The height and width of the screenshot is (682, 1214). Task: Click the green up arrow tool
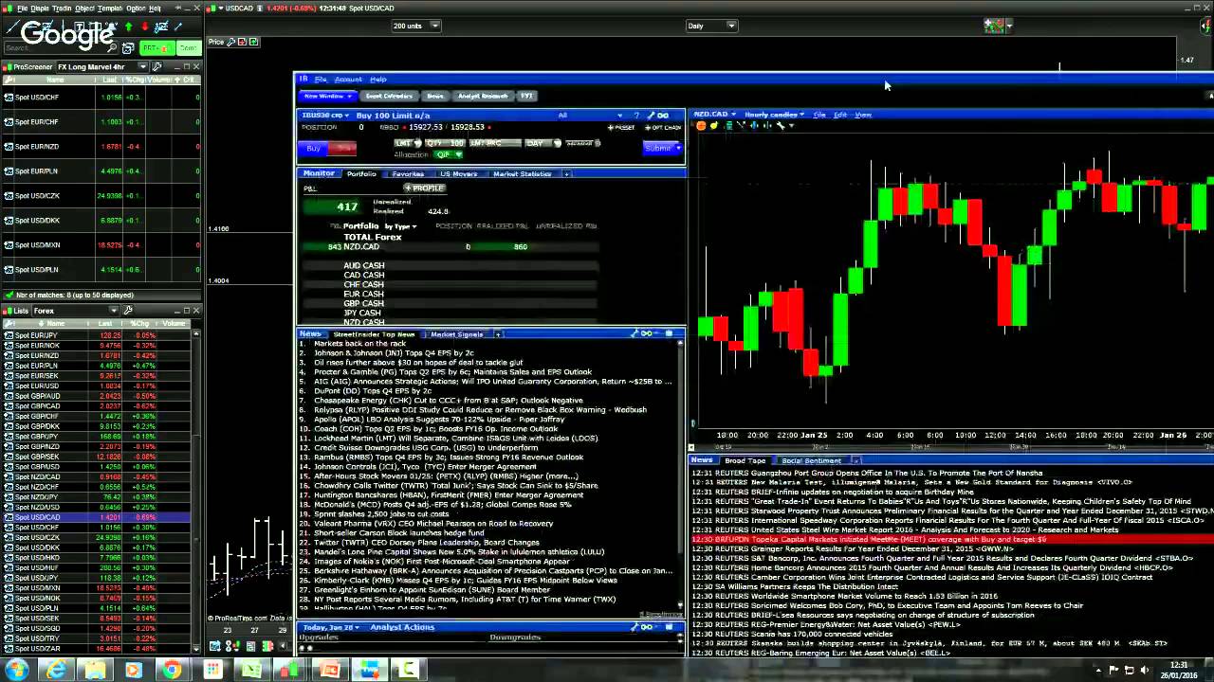pyautogui.click(x=128, y=27)
